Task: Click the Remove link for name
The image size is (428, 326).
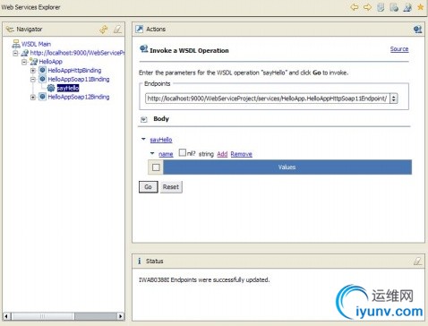Action: pyautogui.click(x=241, y=154)
